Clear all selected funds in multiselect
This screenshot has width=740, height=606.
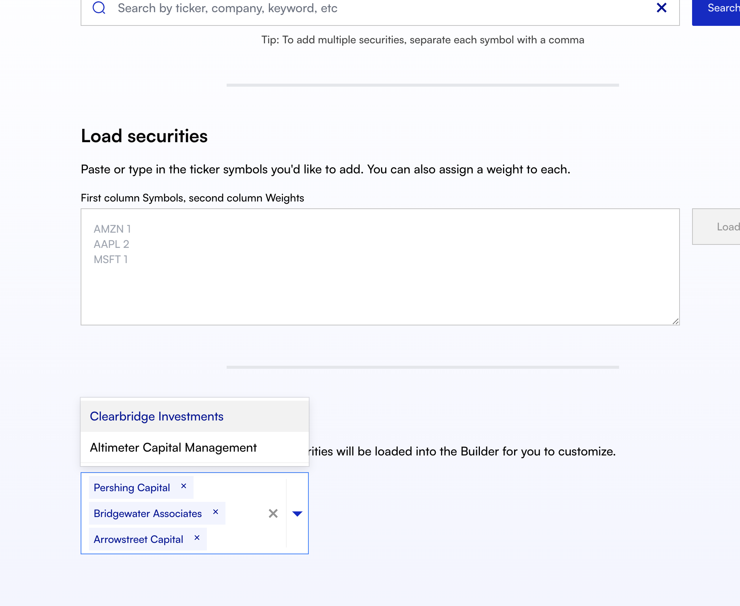pyautogui.click(x=273, y=514)
